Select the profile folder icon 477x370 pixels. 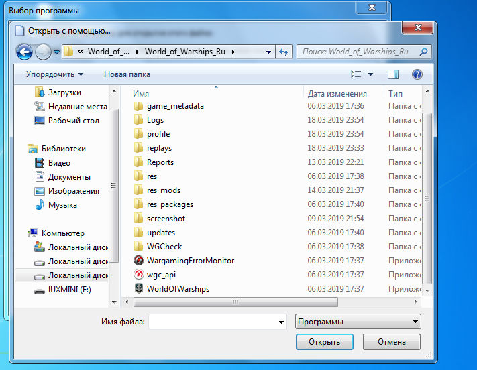tap(138, 134)
